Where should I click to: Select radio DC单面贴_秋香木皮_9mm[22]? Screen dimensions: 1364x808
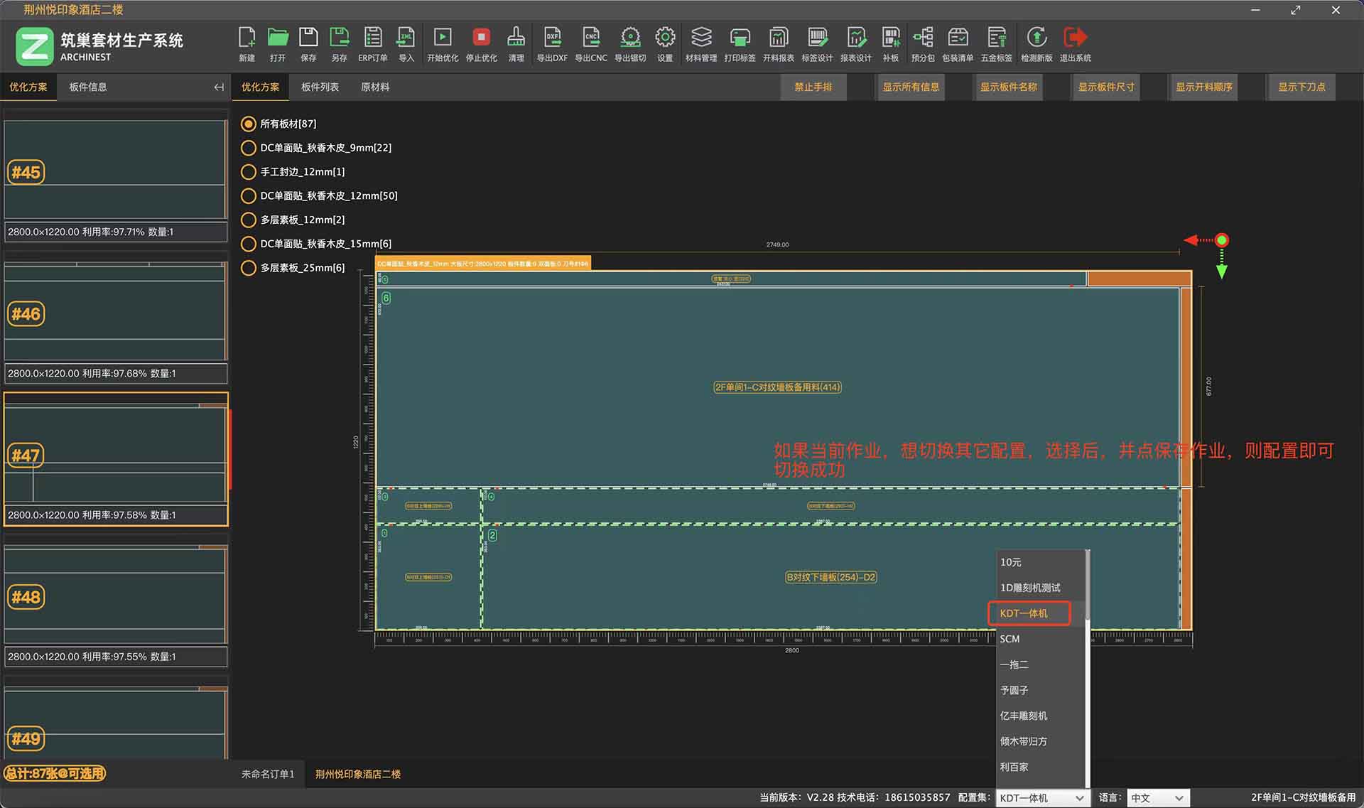[249, 148]
